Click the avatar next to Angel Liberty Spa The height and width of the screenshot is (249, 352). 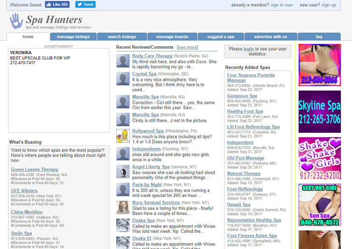tap(123, 172)
